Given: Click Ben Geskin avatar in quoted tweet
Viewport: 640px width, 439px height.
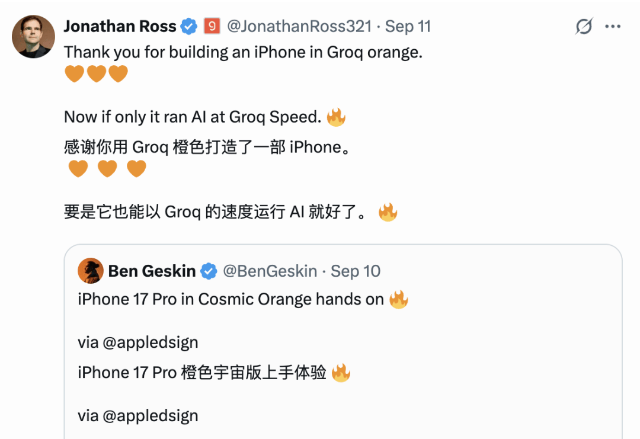Looking at the screenshot, I should (91, 271).
